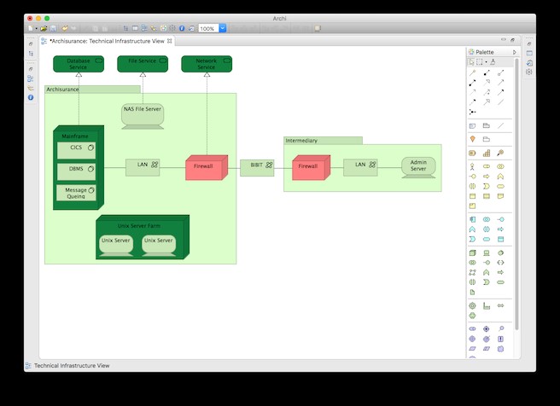Viewport: 560px width, 406px height.
Task: Click the red Firewall node in Archisurance group
Action: click(204, 167)
